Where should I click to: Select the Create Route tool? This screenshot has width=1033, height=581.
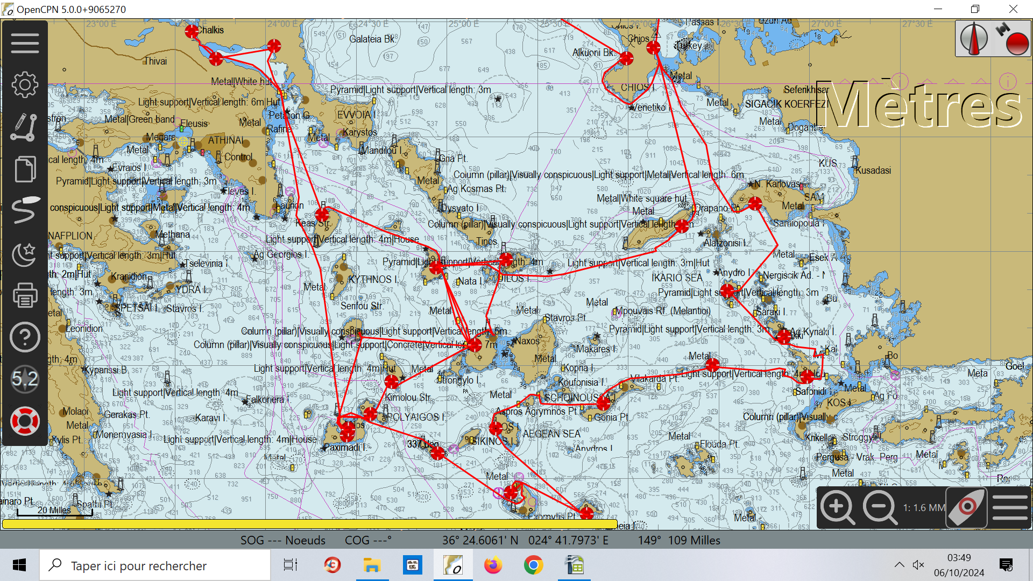[x=25, y=127]
